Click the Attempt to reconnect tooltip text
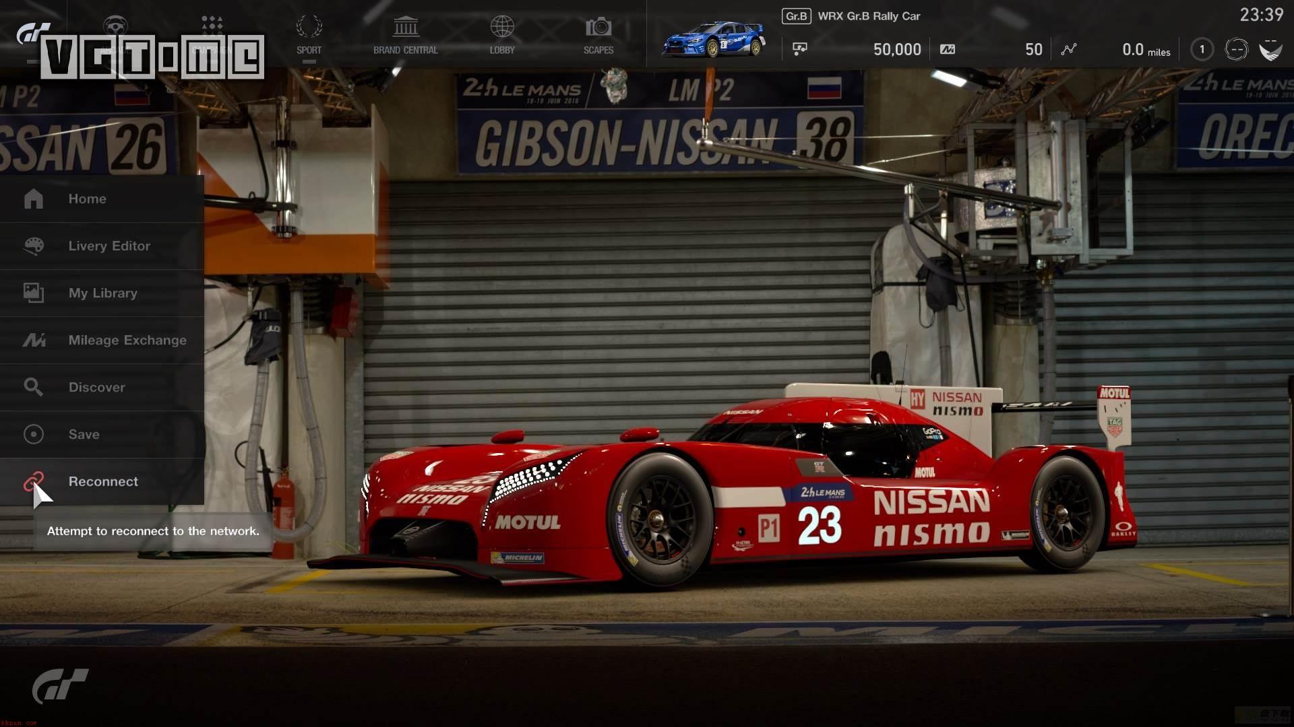1294x727 pixels. pyautogui.click(x=153, y=531)
